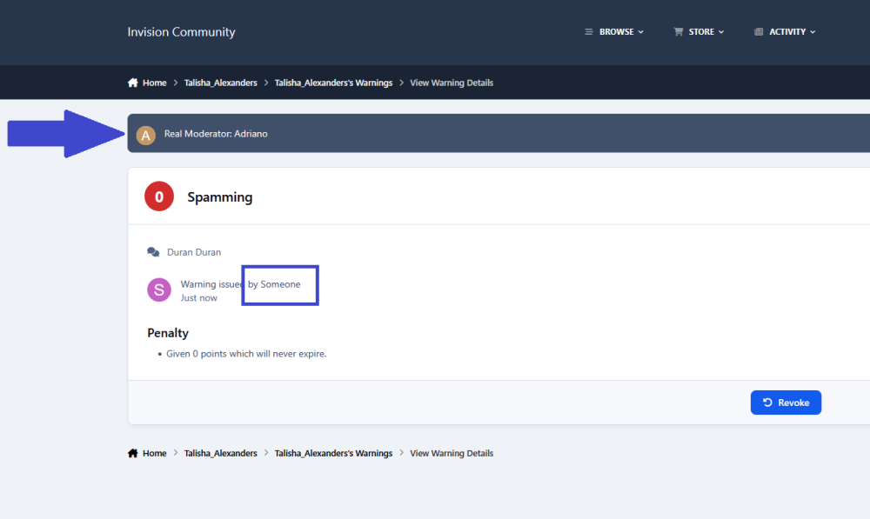Click the purple S avatar of Someone
Image resolution: width=870 pixels, height=519 pixels.
click(158, 289)
